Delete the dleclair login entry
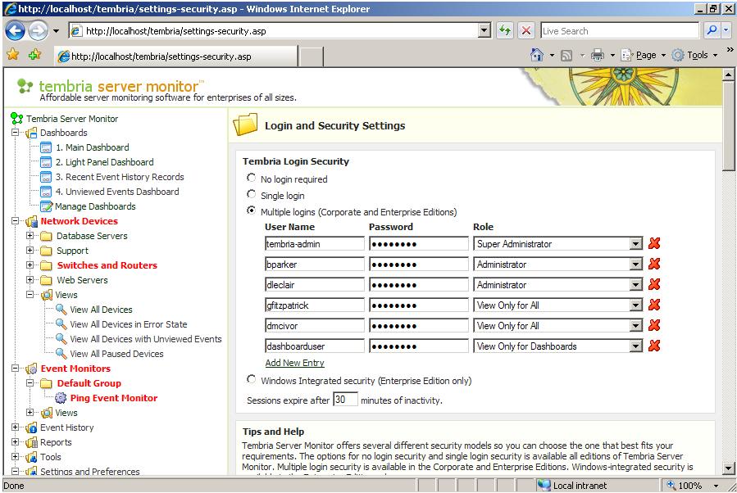This screenshot has width=737, height=493. point(654,284)
